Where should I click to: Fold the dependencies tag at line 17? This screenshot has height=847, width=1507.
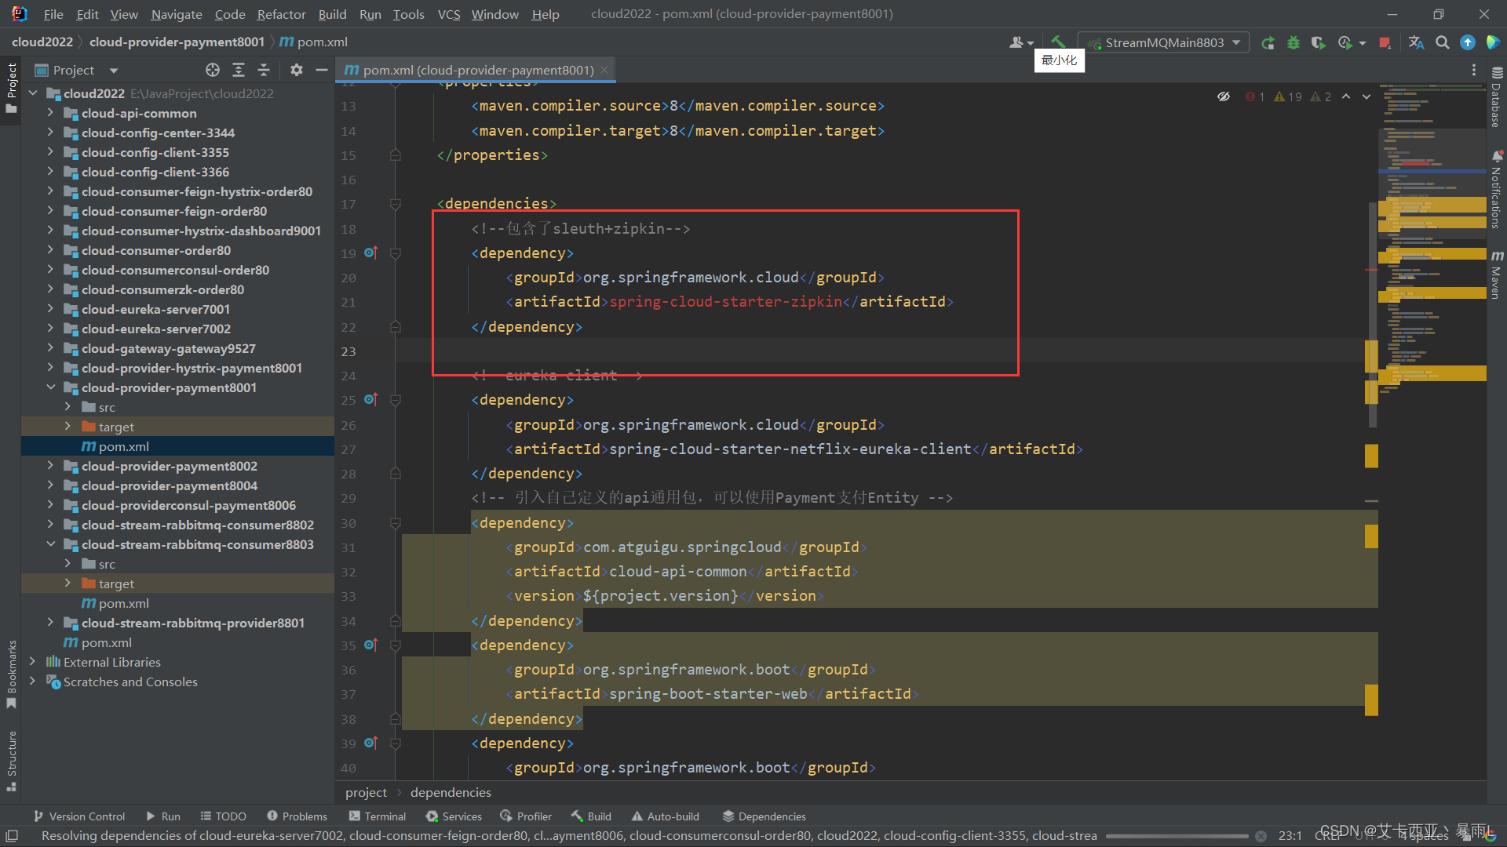coord(396,204)
